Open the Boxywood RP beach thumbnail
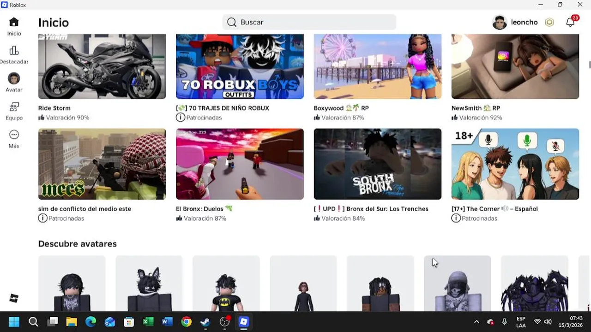The height and width of the screenshot is (332, 591). coord(377,66)
